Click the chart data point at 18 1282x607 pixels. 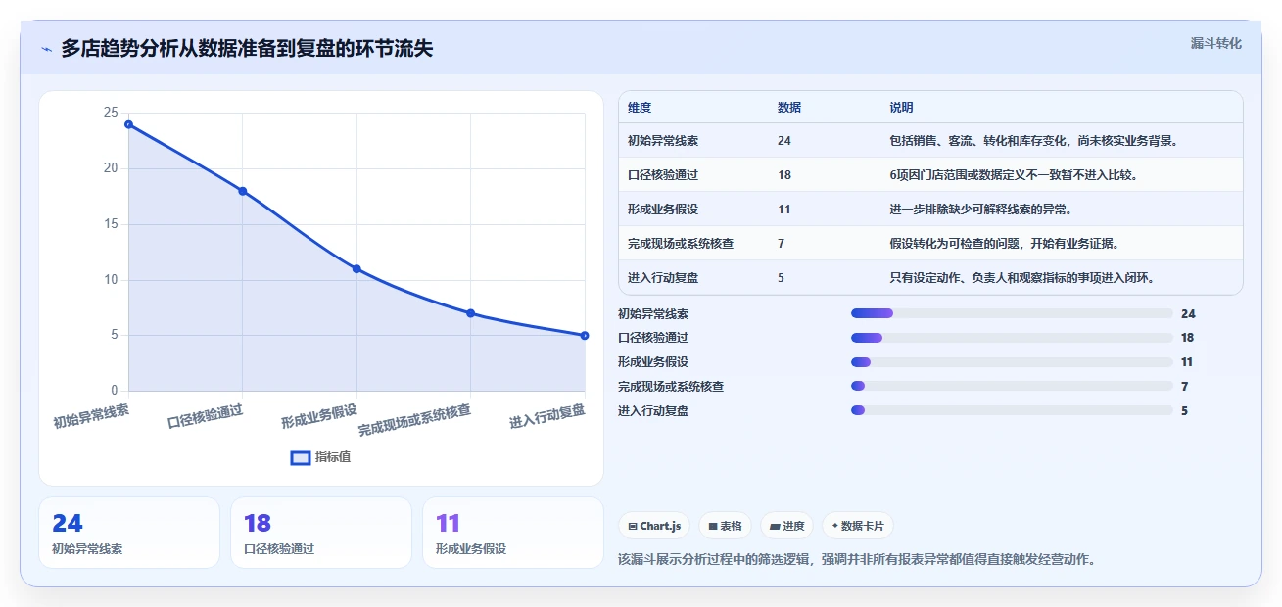coord(243,191)
